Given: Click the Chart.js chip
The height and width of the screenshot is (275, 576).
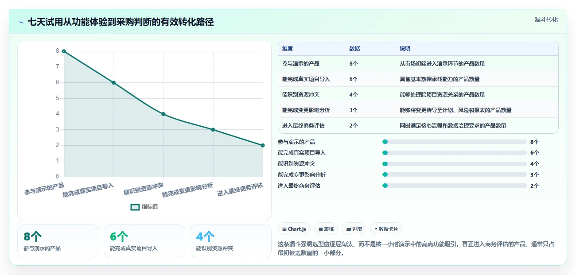Looking at the screenshot, I should coord(294,229).
